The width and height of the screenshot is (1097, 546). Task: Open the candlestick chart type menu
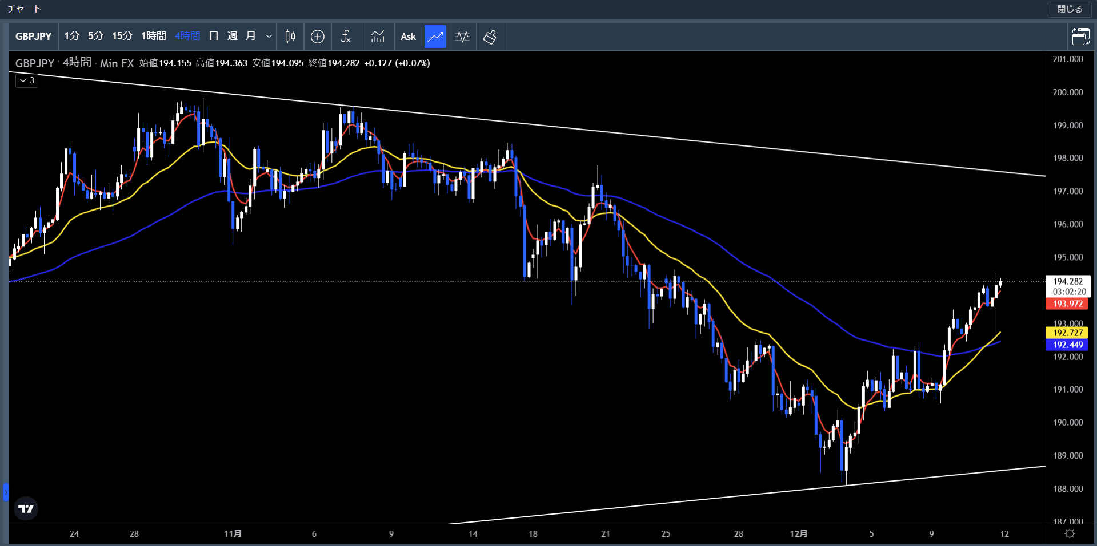tap(290, 37)
